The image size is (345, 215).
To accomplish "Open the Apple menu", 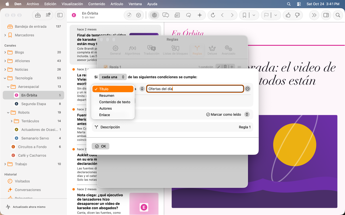I will click(x=7, y=4).
